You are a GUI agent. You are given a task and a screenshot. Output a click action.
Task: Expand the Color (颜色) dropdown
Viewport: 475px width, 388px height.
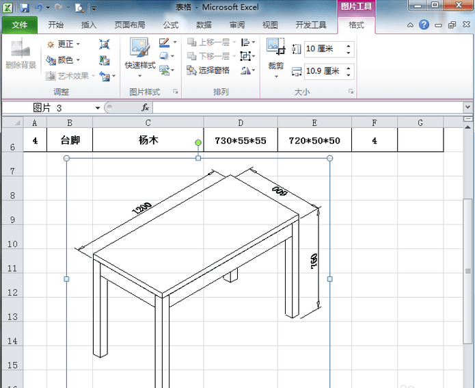pos(78,60)
